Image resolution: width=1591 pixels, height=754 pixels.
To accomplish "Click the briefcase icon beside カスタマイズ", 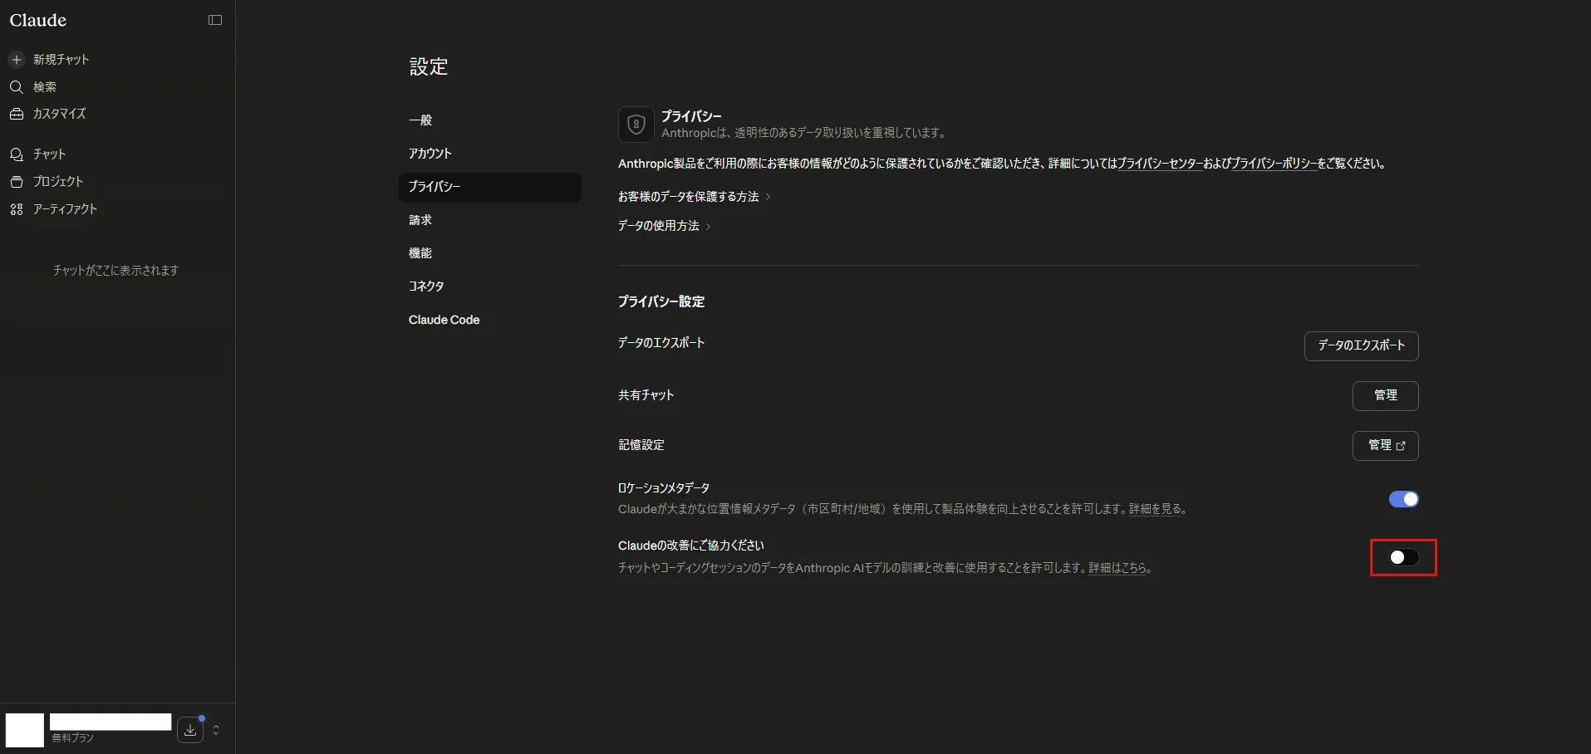I will (16, 114).
